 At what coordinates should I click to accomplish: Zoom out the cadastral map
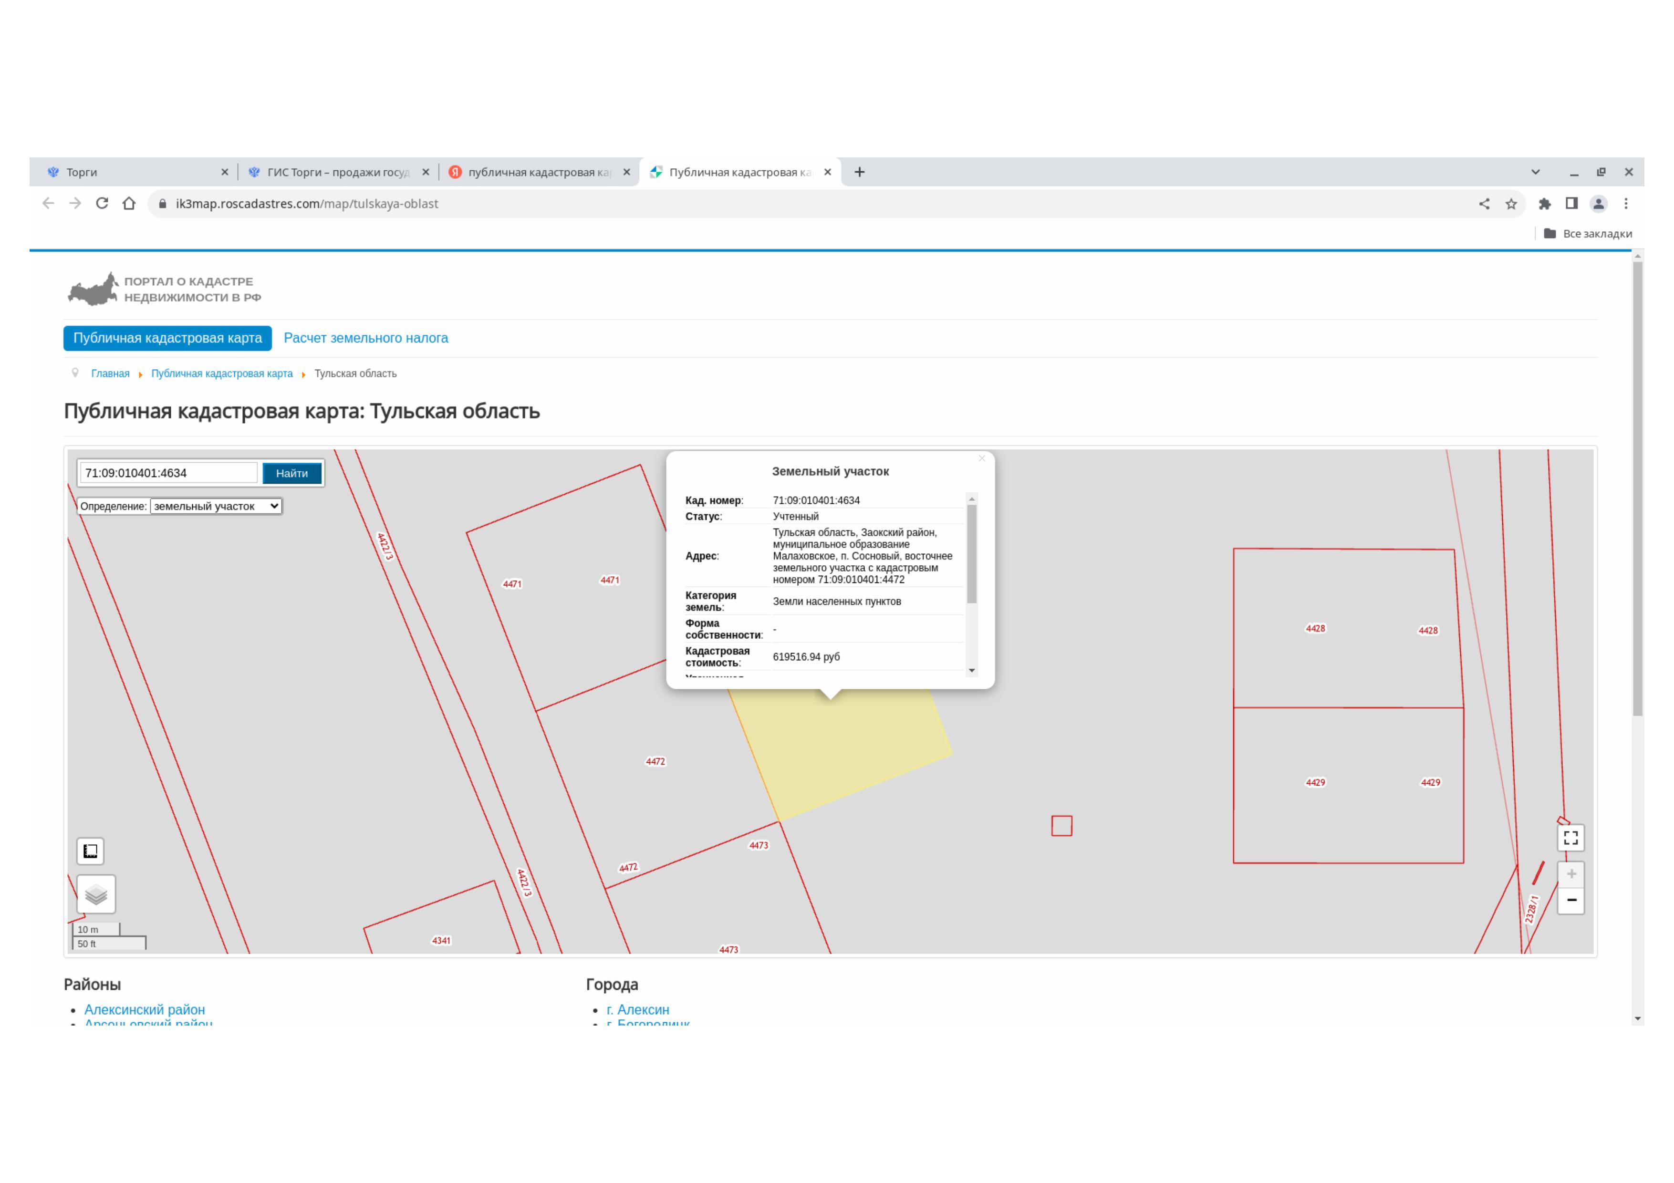(1571, 900)
